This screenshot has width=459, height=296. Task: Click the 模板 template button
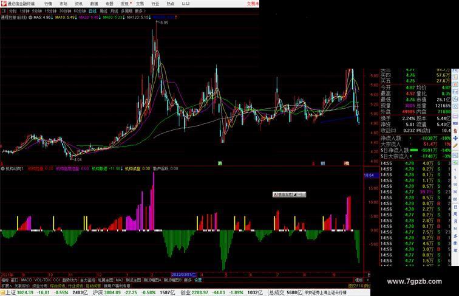point(359,280)
